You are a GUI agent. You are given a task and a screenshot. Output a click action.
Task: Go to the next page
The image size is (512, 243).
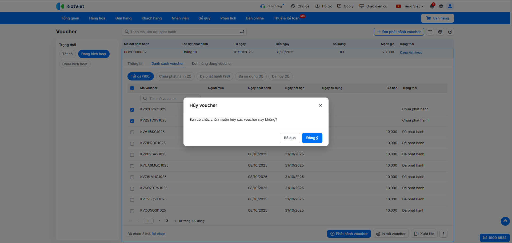click(x=159, y=221)
